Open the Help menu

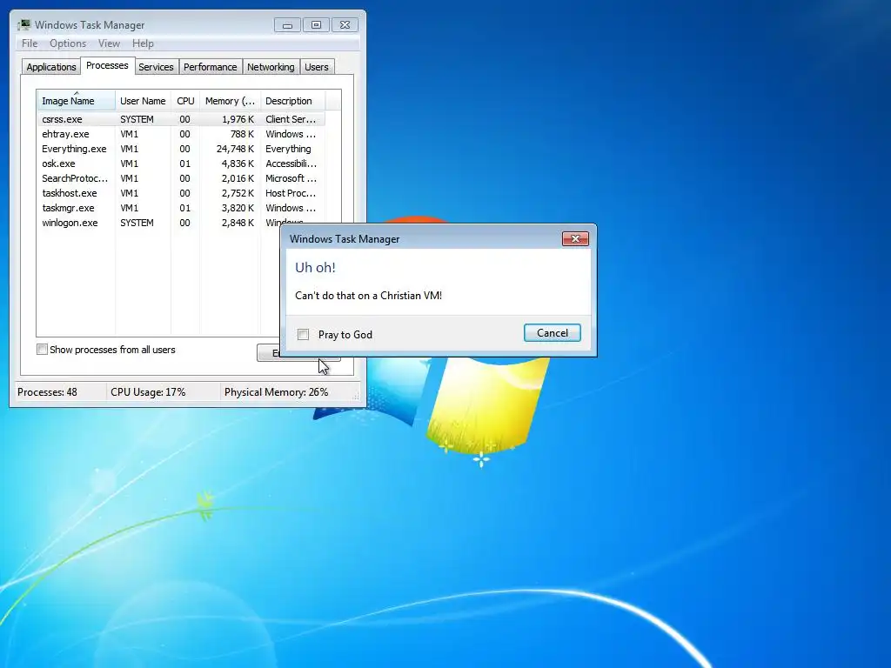coord(143,43)
